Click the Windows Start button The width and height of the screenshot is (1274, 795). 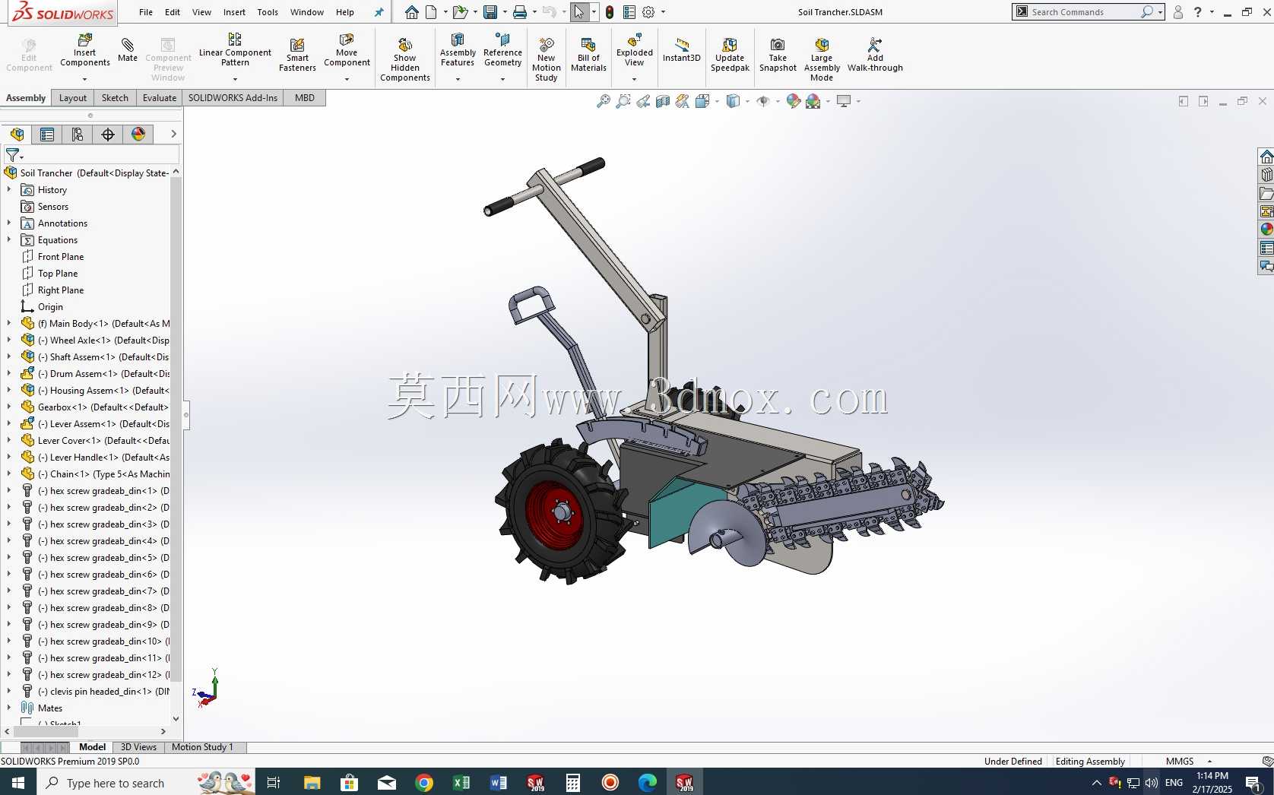coord(18,783)
